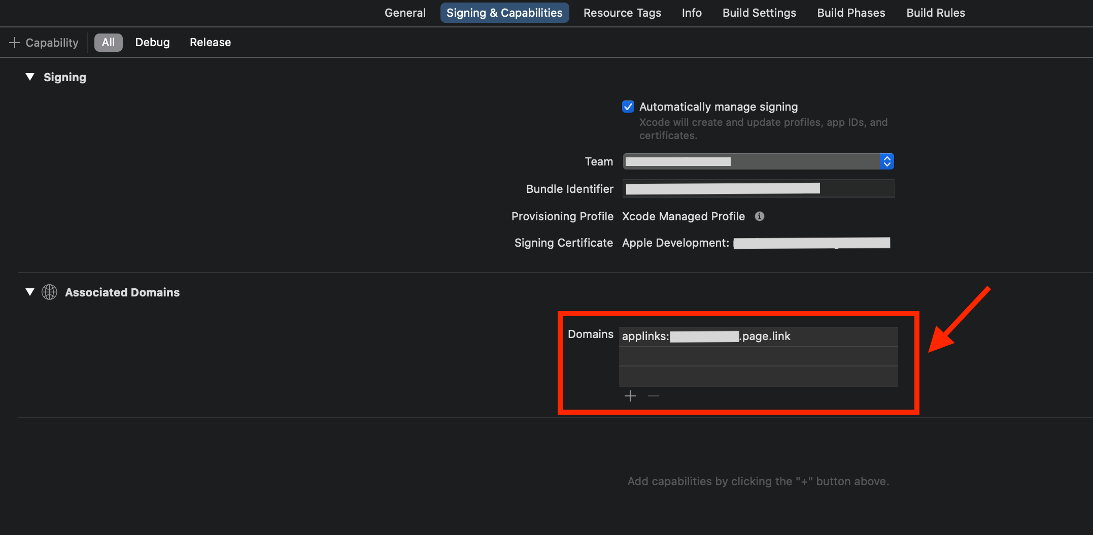Remove selected domain with minus button
Viewport: 1093px width, 535px height.
click(654, 396)
